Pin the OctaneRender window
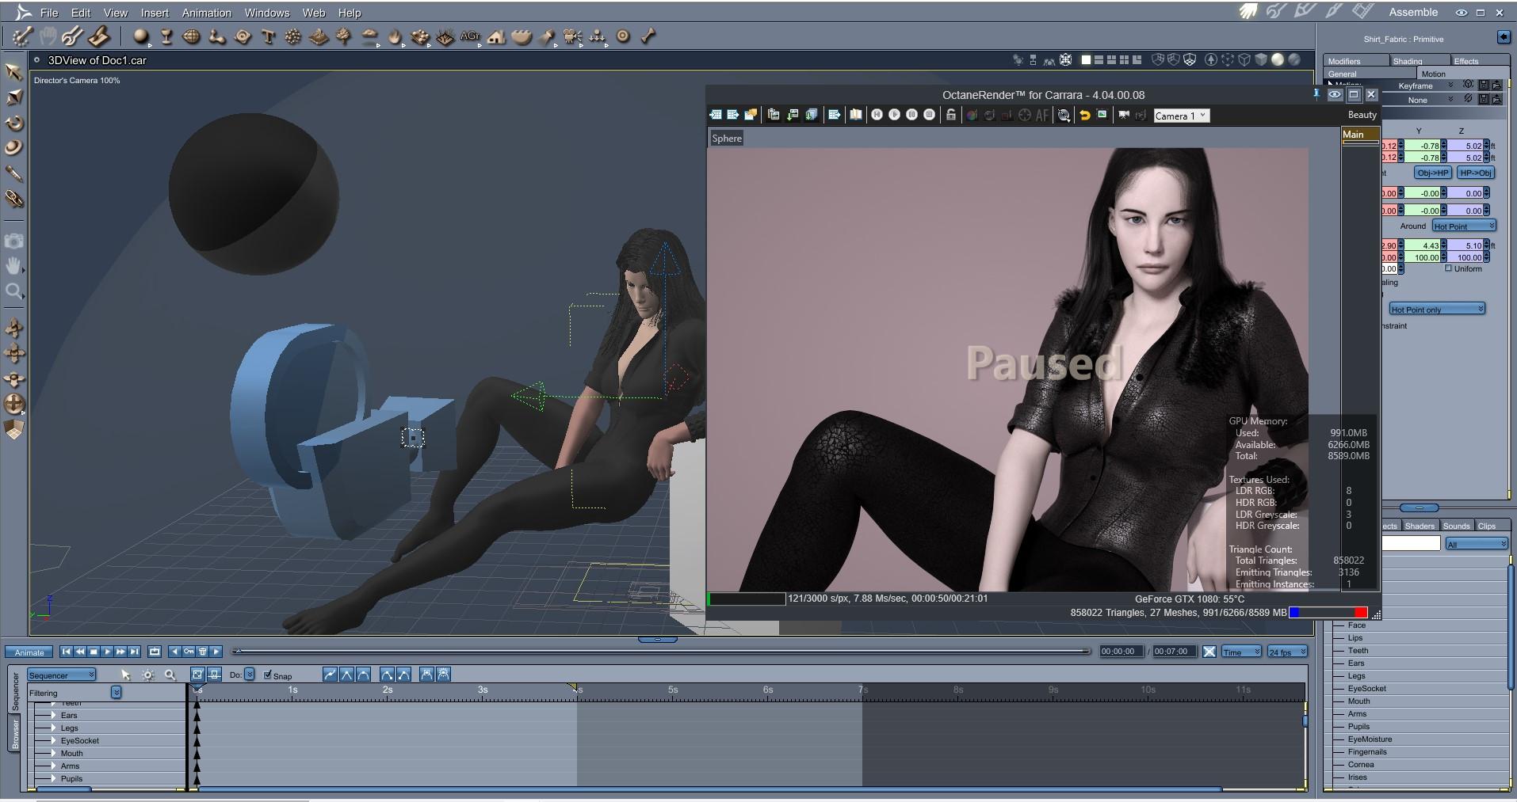The height and width of the screenshot is (802, 1517). (x=1316, y=94)
